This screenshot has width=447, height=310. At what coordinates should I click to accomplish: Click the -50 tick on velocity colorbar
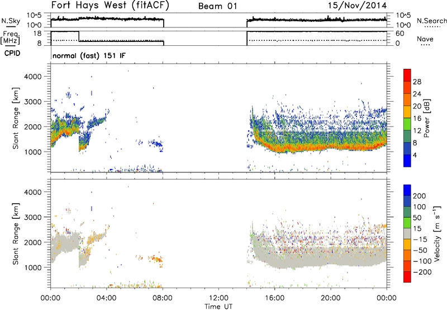pyautogui.click(x=420, y=250)
